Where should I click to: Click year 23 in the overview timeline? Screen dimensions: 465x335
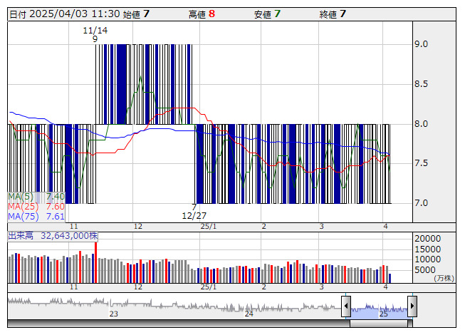tap(113, 314)
